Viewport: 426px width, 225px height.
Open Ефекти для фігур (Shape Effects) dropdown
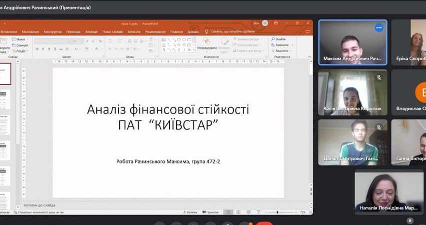pos(249,50)
